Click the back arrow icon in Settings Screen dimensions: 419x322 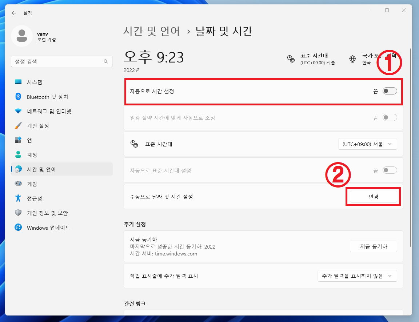(x=13, y=13)
